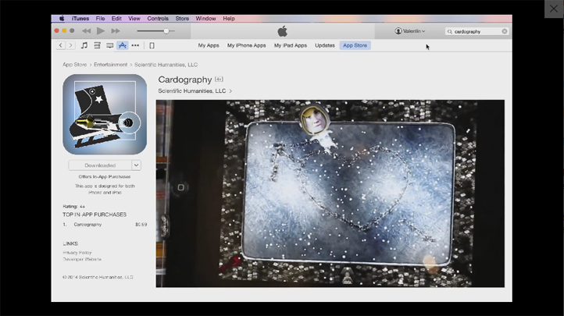Switch to the Movies library icon
564x316 pixels.
point(97,45)
